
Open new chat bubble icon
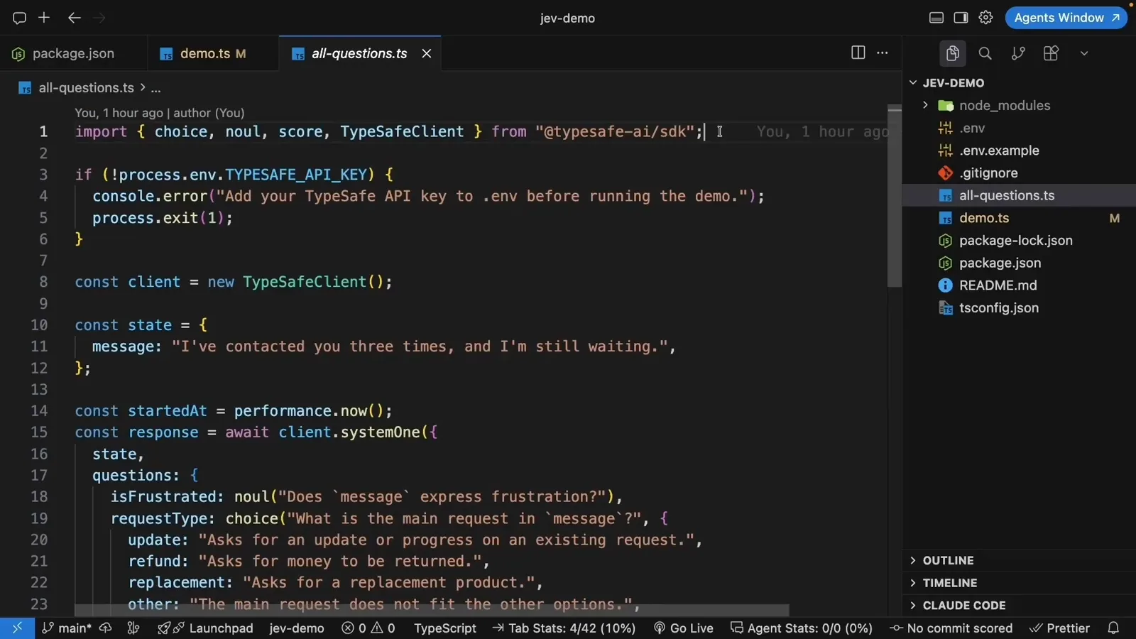[x=19, y=18]
